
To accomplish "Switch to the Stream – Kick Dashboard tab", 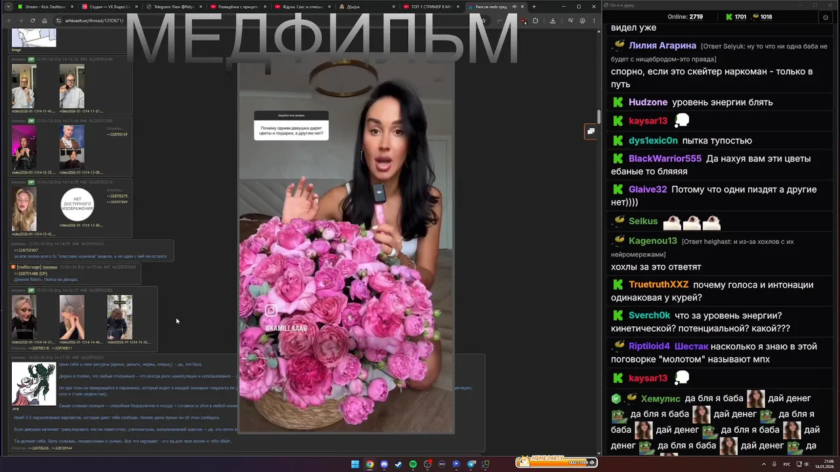I will [45, 7].
